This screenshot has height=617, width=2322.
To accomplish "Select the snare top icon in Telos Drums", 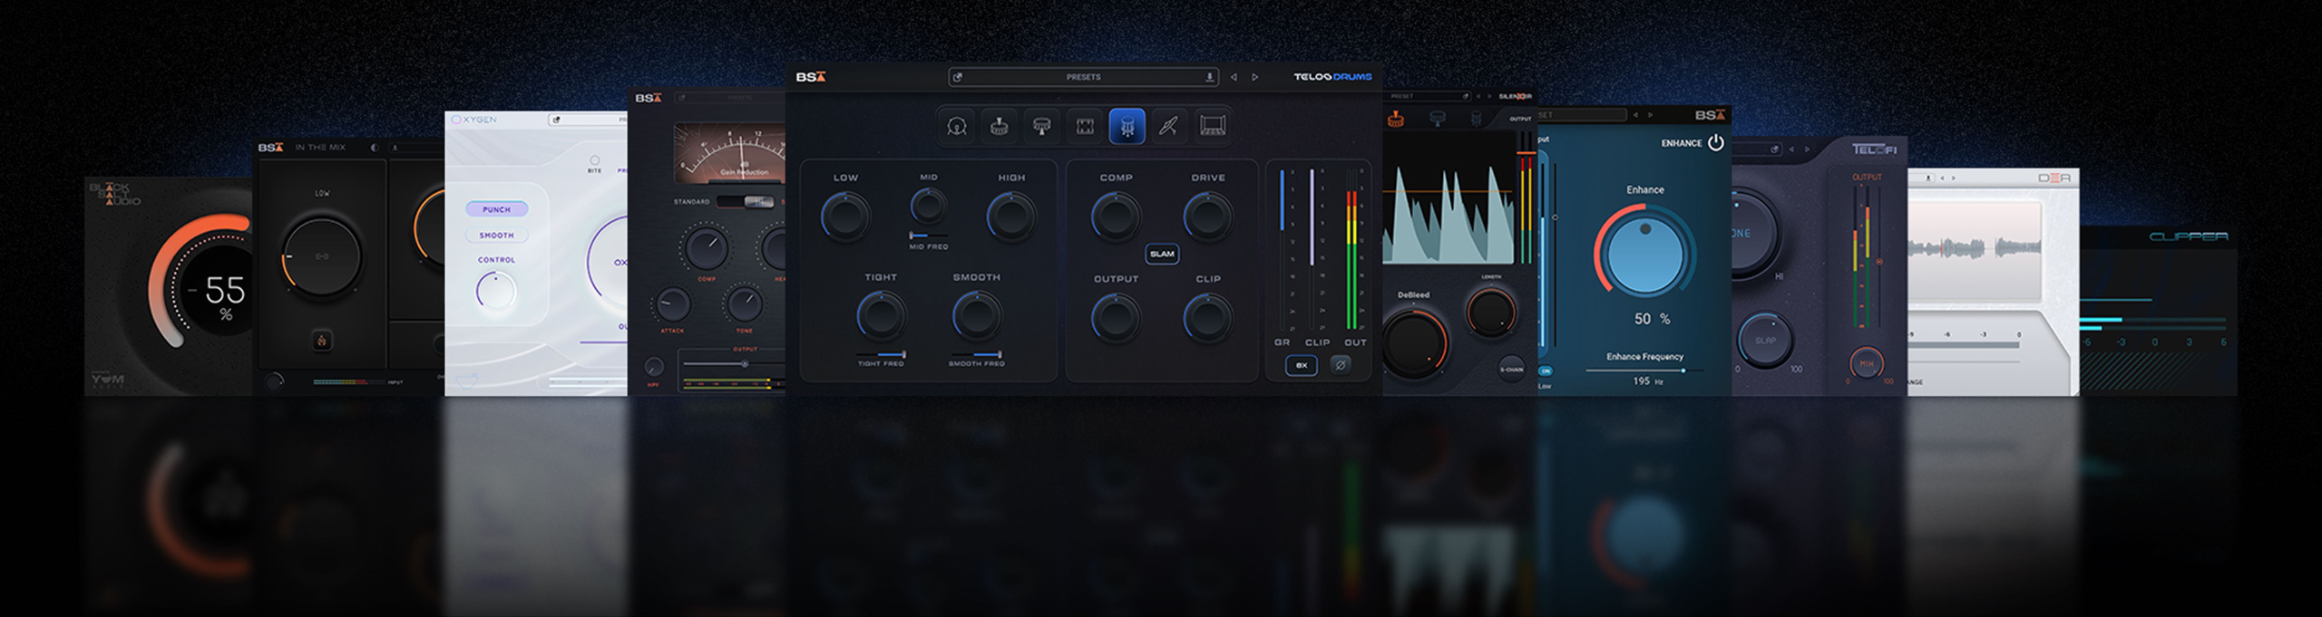I will point(999,127).
